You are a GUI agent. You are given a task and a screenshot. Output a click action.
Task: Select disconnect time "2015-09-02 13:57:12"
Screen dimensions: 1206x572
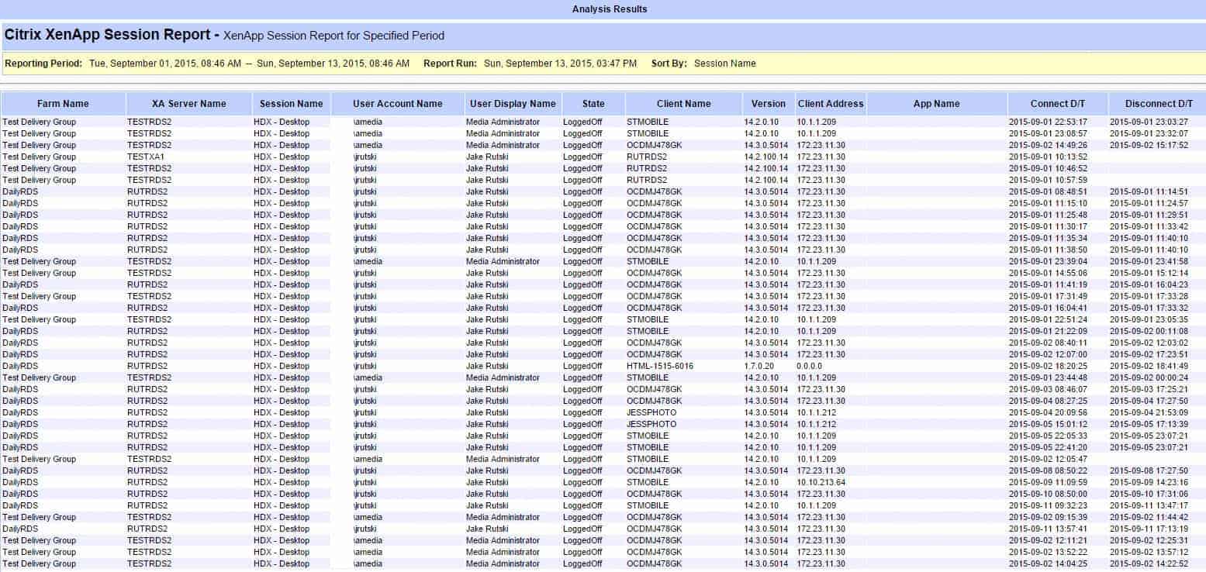1149,552
